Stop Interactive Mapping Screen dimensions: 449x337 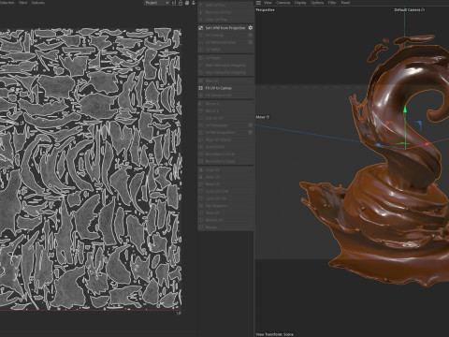225,72
